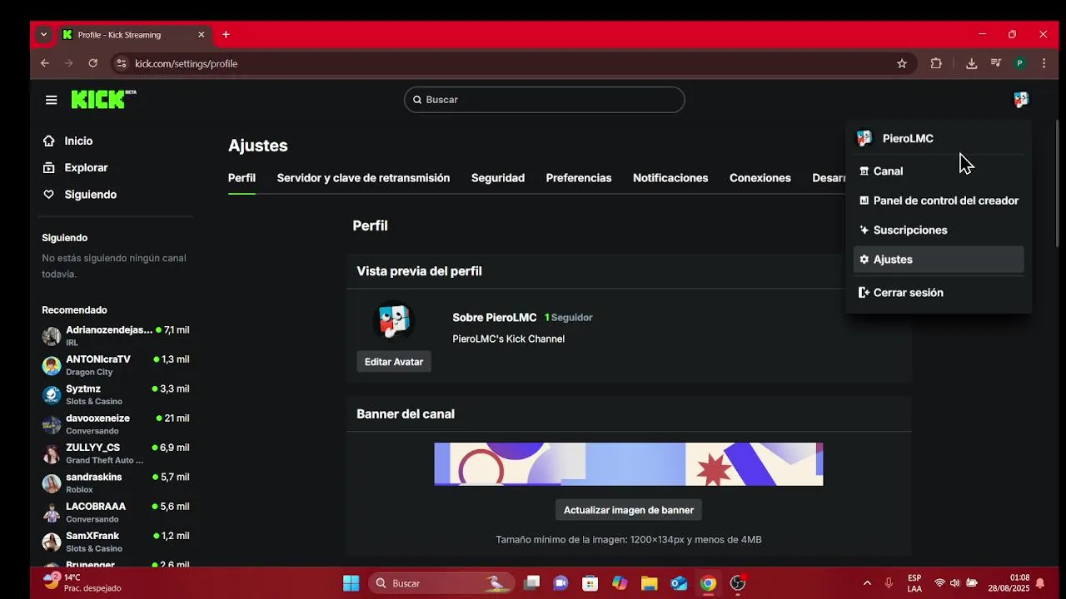Click volume icon in system tray
Viewport: 1066px width, 599px height.
tap(954, 583)
